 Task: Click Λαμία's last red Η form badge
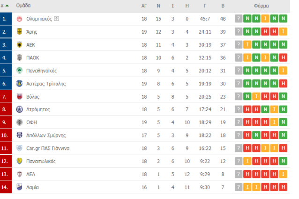283,187
